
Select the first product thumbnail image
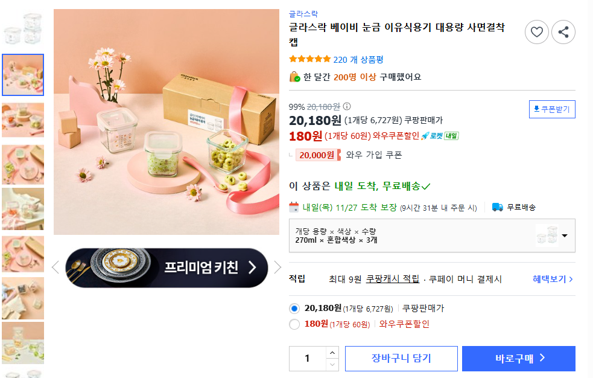pyautogui.click(x=23, y=28)
